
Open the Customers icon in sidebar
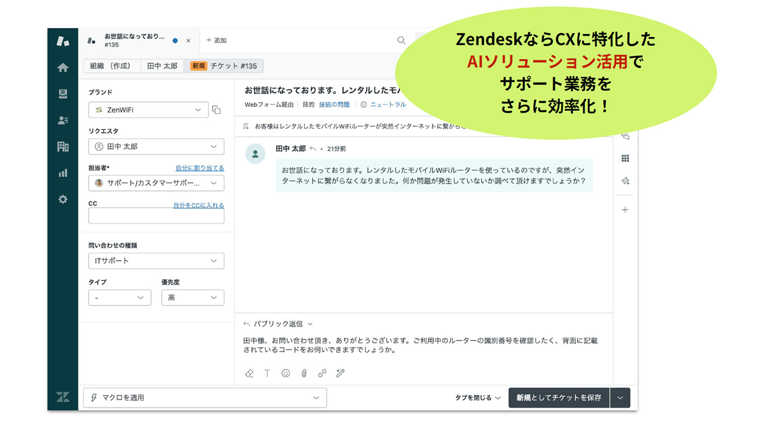tap(63, 120)
